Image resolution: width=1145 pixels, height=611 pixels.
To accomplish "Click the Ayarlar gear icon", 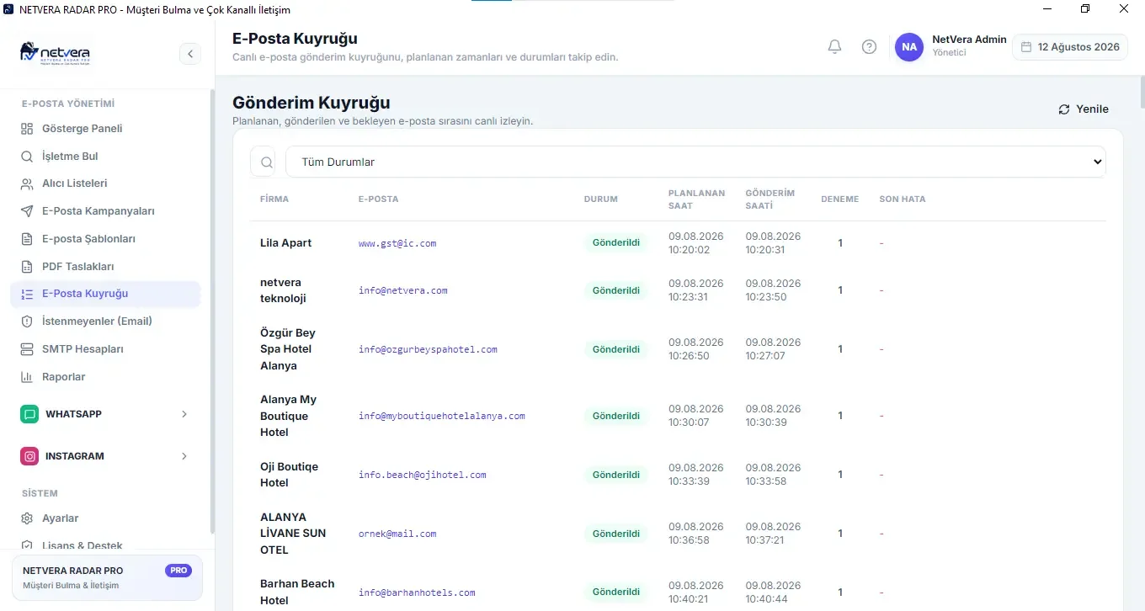I will pyautogui.click(x=27, y=518).
